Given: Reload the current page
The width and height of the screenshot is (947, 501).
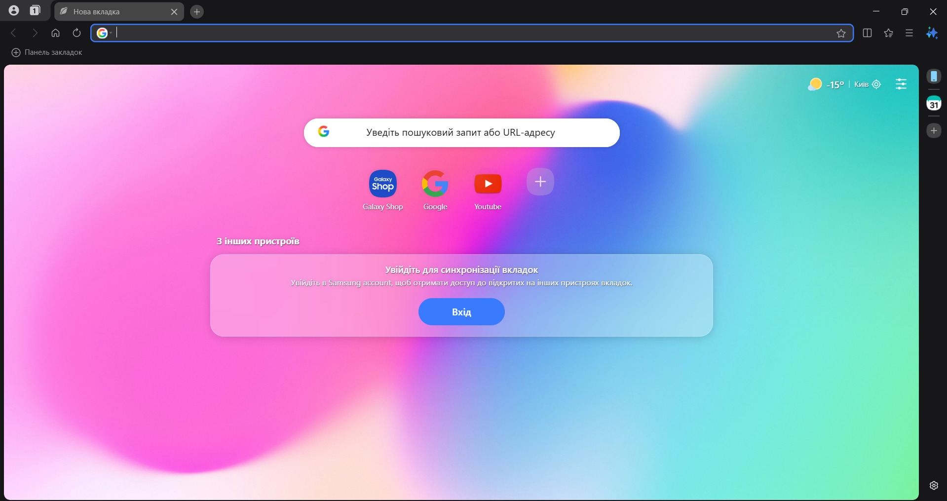Looking at the screenshot, I should pos(76,33).
